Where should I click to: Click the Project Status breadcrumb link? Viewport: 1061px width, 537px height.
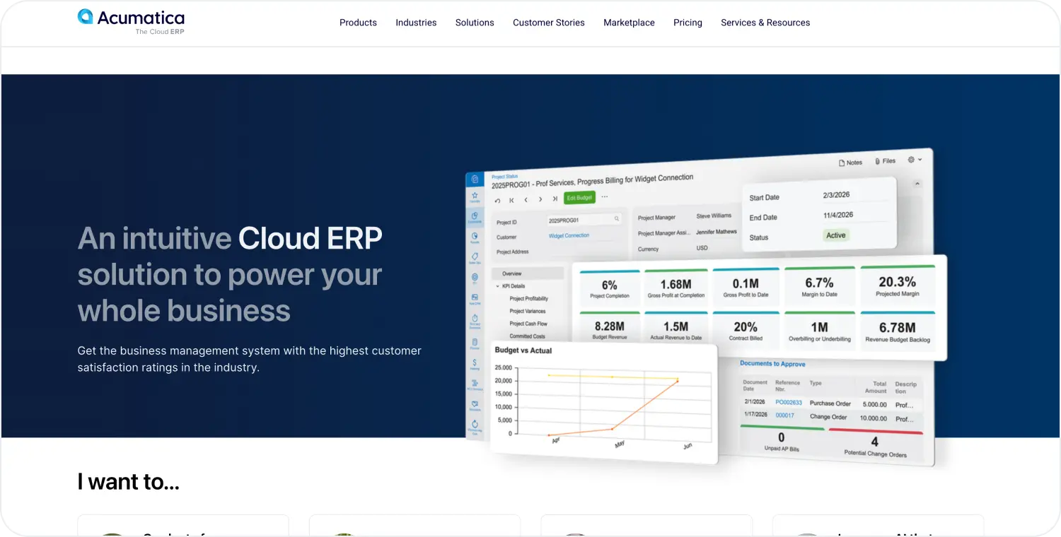[x=504, y=177]
